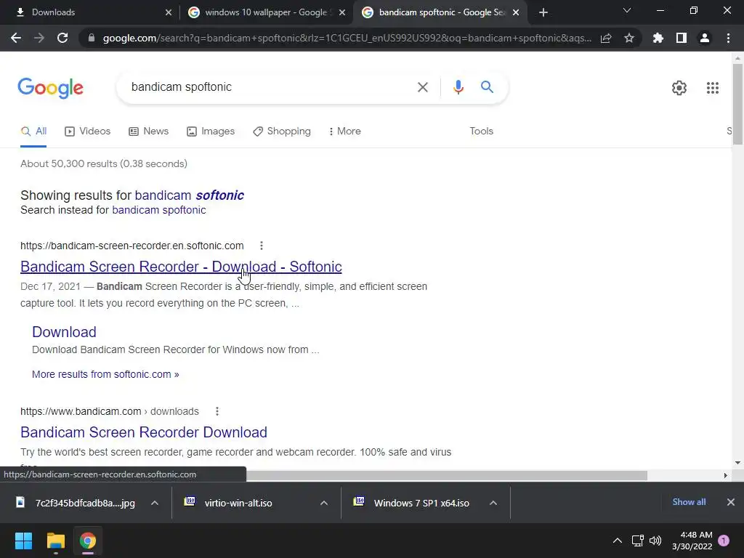The width and height of the screenshot is (744, 558).
Task: Bookmark this page with the star
Action: pyautogui.click(x=629, y=38)
